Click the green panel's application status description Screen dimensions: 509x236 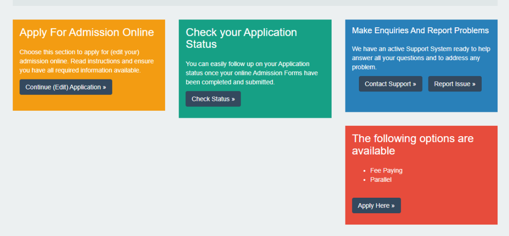pos(252,73)
